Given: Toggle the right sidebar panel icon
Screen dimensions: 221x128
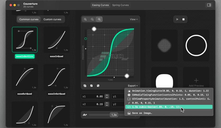Looking at the screenshot, I should (x=209, y=5).
